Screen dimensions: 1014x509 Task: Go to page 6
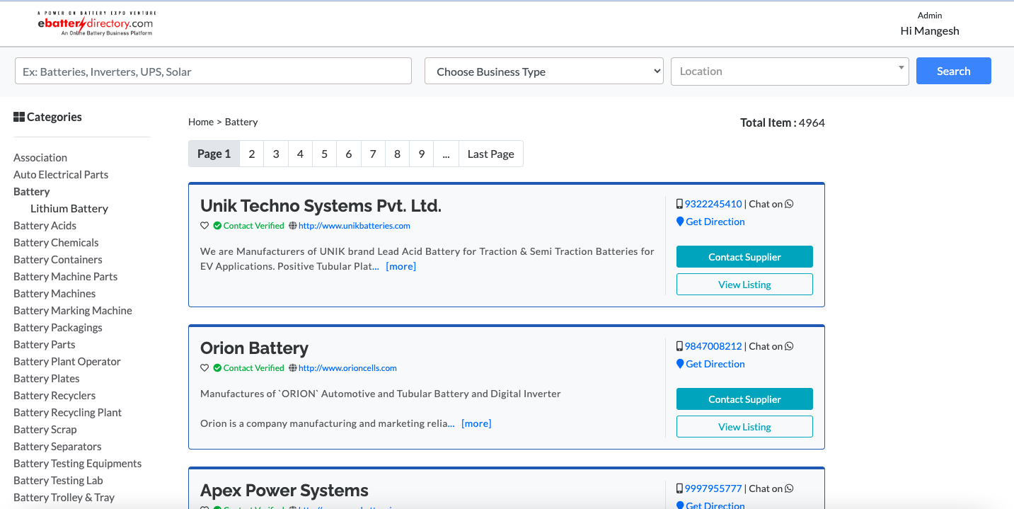tap(349, 154)
